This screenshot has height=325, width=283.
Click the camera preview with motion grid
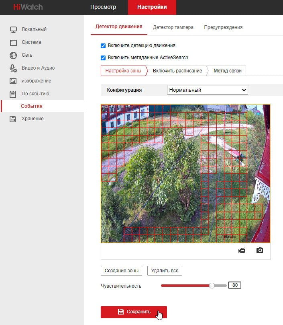click(185, 173)
